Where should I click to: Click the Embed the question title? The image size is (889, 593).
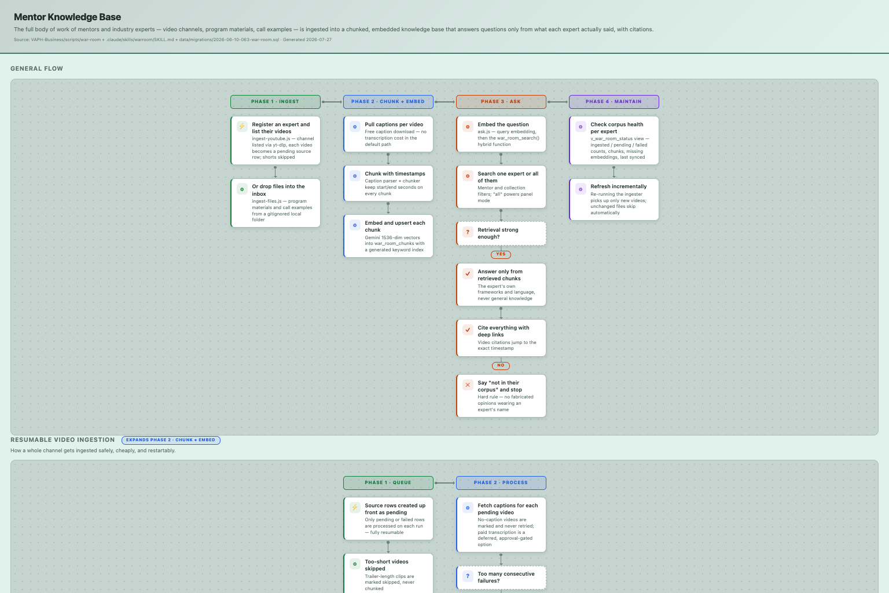(x=503, y=125)
